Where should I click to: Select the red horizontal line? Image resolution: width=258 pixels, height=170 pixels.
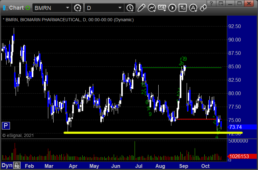(199, 119)
